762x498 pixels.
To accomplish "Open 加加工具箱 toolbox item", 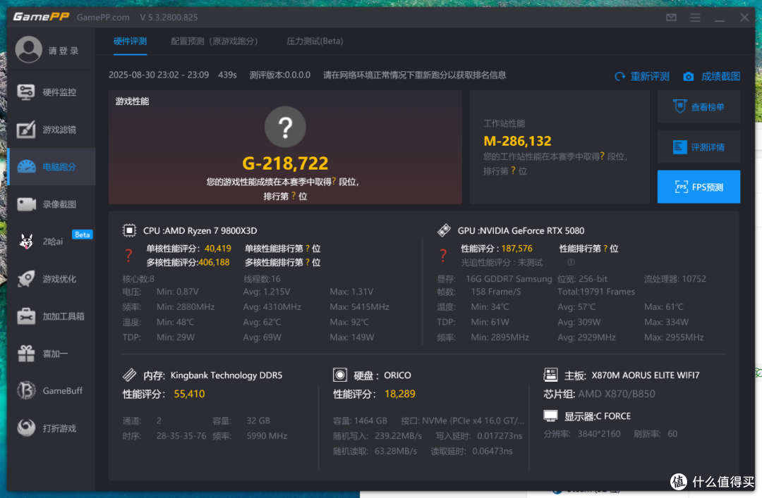I will [x=51, y=316].
